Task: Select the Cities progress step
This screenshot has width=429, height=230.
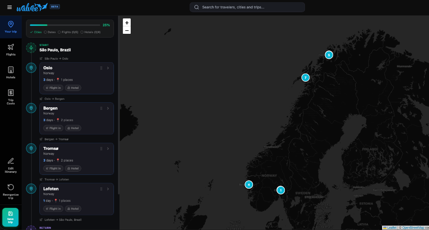Action: 36,32
